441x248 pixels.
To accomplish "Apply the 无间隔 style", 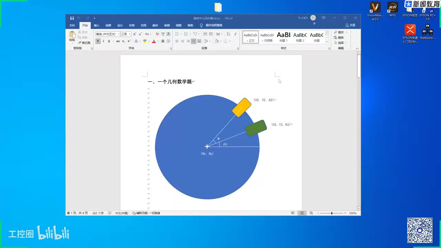I will [x=267, y=37].
